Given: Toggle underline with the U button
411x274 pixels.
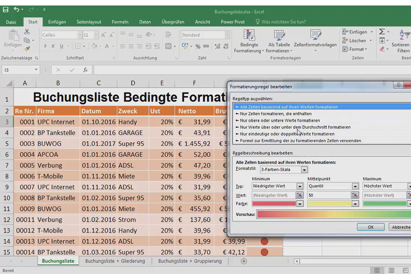Looking at the screenshot, I should 62,46.
